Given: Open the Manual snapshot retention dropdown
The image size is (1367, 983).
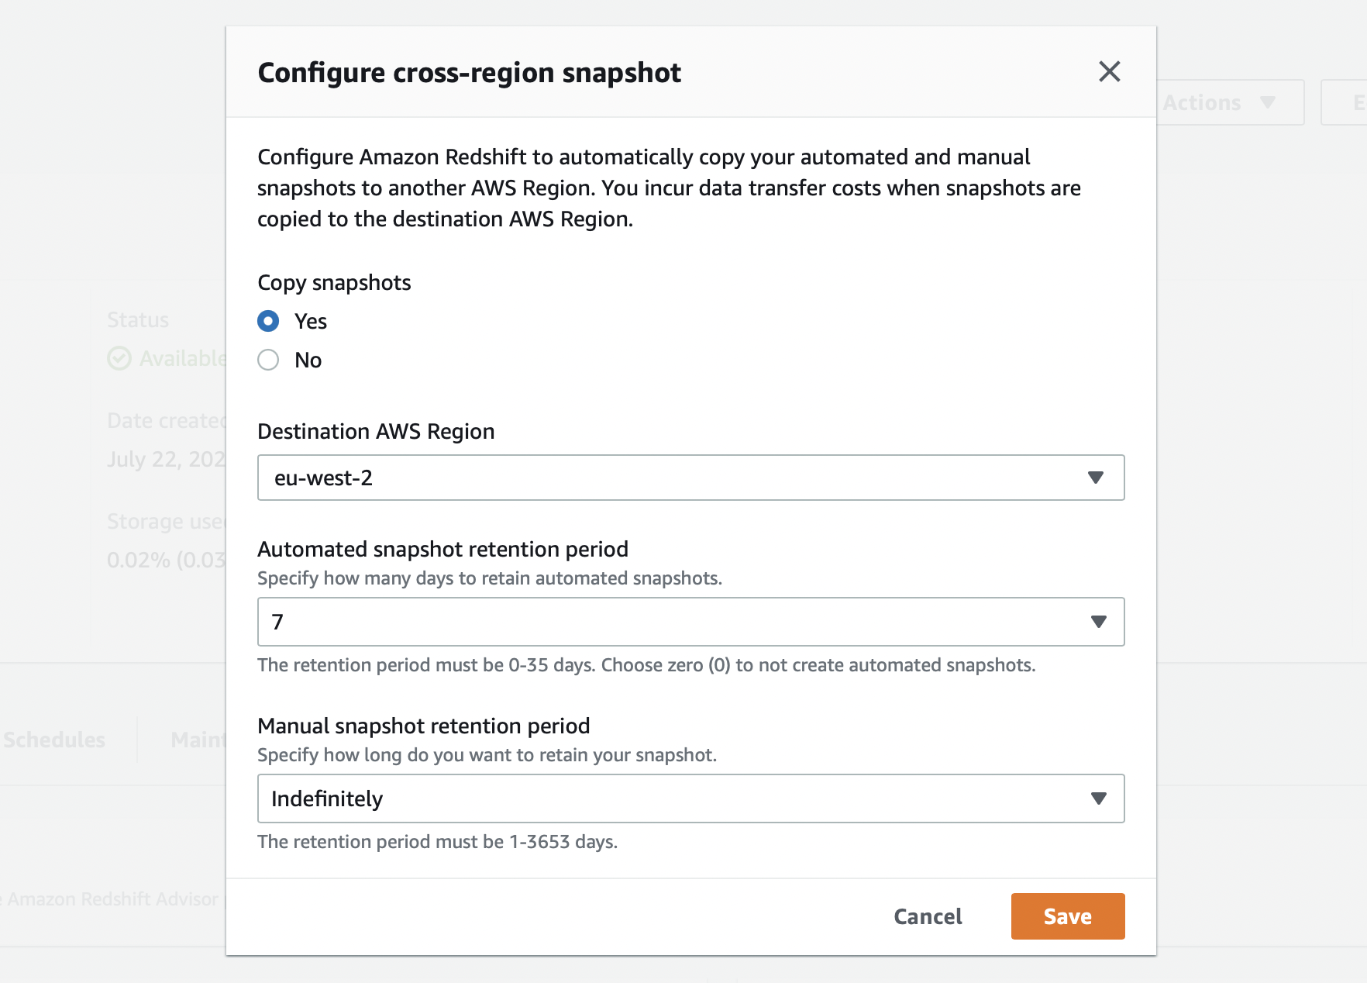Looking at the screenshot, I should tap(690, 798).
